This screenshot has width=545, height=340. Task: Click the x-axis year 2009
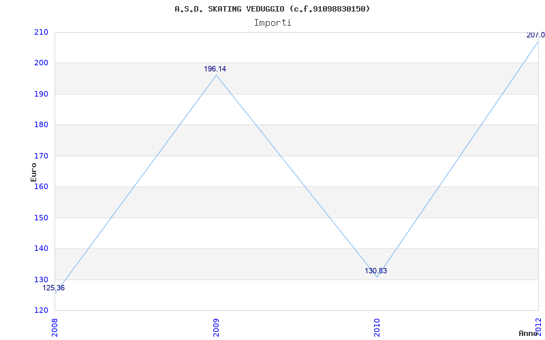pos(216,326)
